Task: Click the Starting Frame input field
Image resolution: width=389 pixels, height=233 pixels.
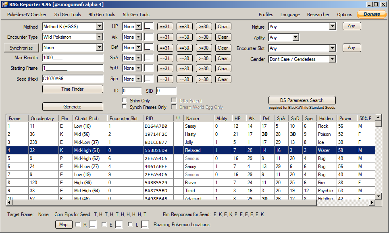Action: point(73,68)
